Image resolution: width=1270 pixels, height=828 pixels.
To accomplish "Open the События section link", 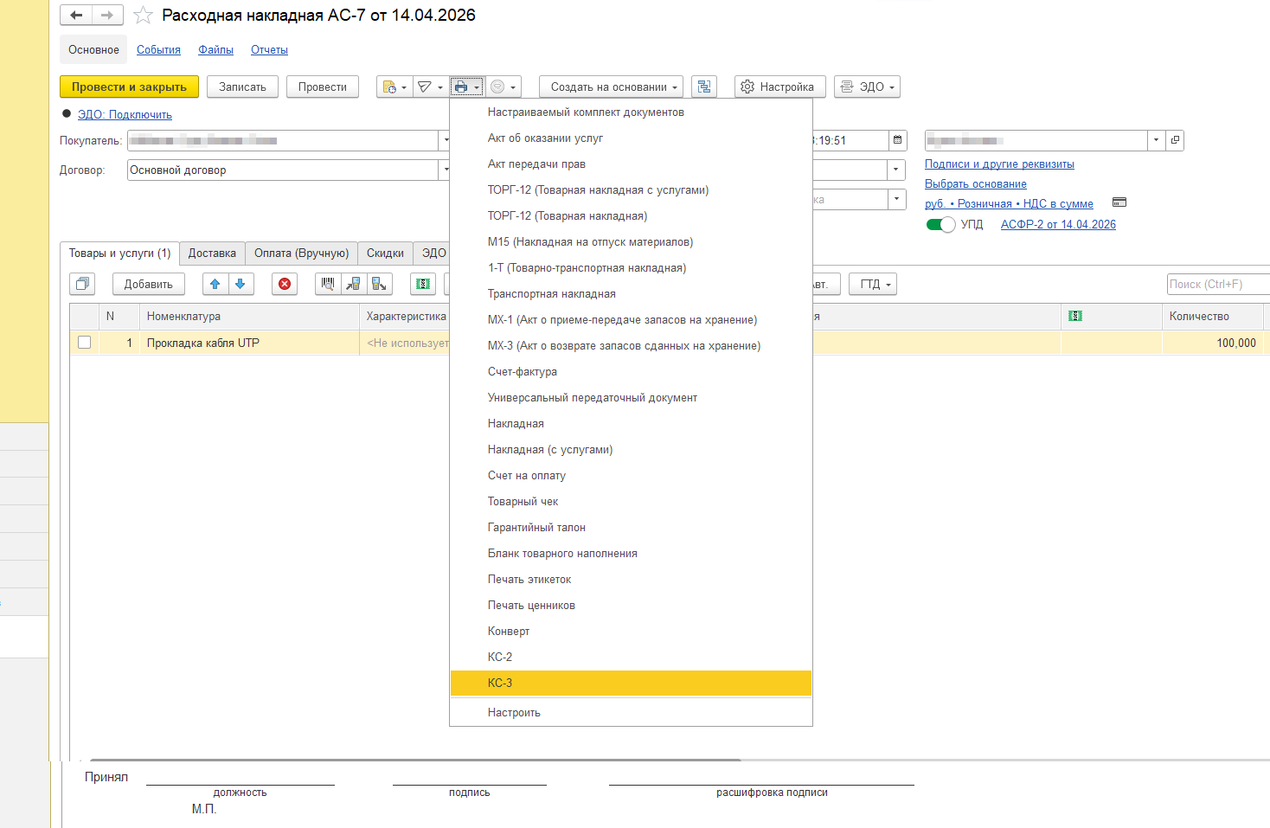I will pyautogui.click(x=158, y=49).
